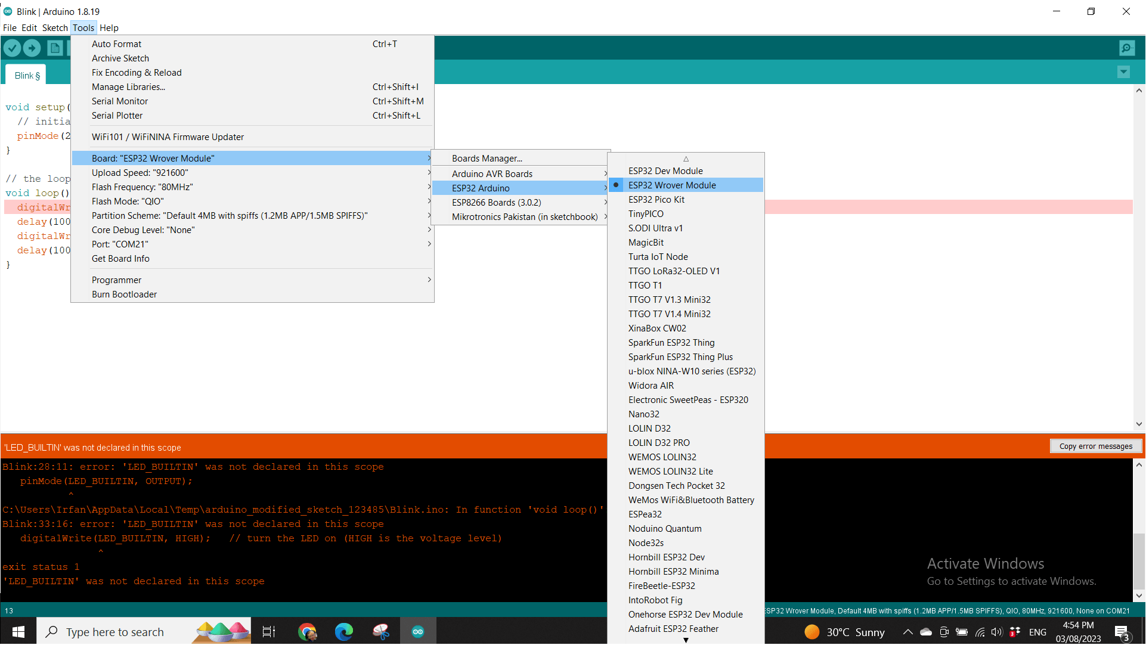The width and height of the screenshot is (1146, 645).
Task: Open the Serial Monitor magnifier icon
Action: (x=1127, y=48)
